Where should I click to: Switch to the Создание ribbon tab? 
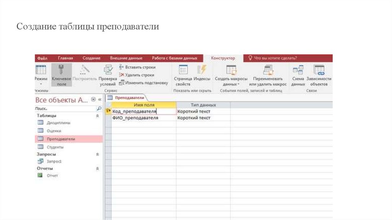91,58
